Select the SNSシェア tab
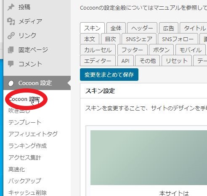This screenshot has height=196, width=207. (x=139, y=39)
